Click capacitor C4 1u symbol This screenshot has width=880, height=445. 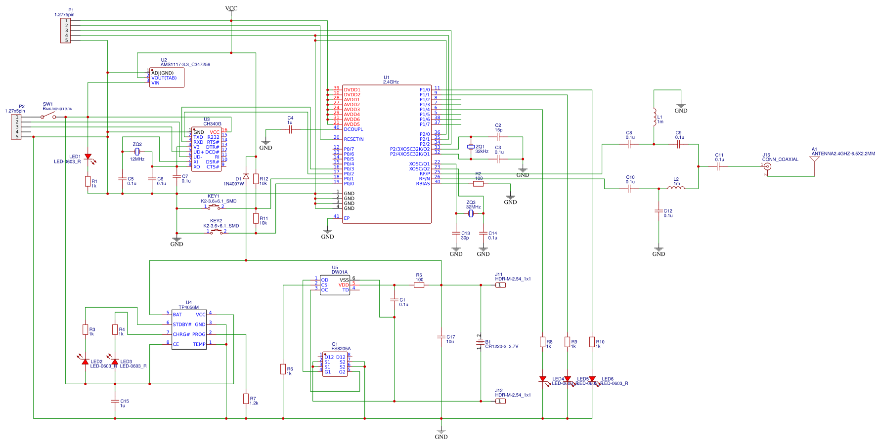point(291,129)
